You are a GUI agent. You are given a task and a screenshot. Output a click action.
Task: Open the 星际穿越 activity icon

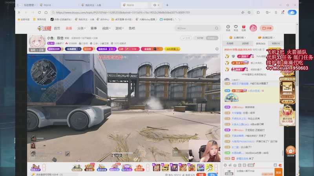(x=102, y=168)
